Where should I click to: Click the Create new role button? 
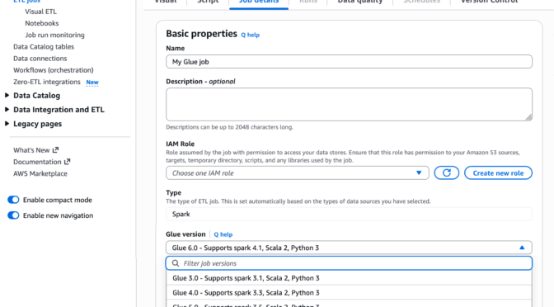[x=498, y=173]
